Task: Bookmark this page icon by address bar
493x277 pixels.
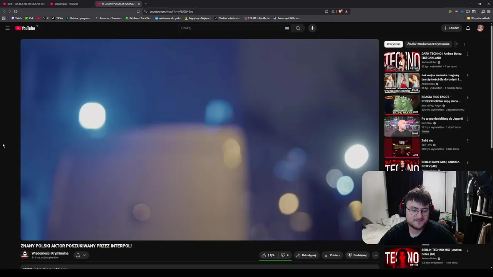Action: 138,12
